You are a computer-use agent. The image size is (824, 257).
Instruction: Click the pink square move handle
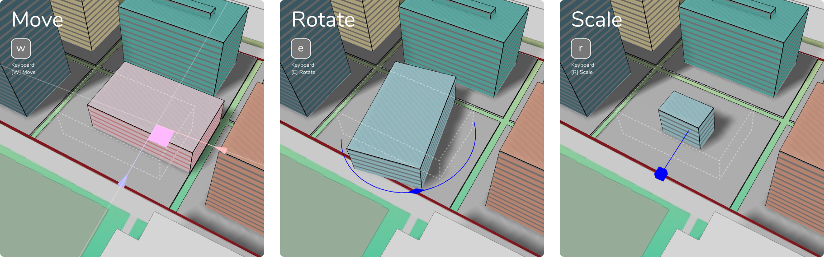click(x=162, y=135)
